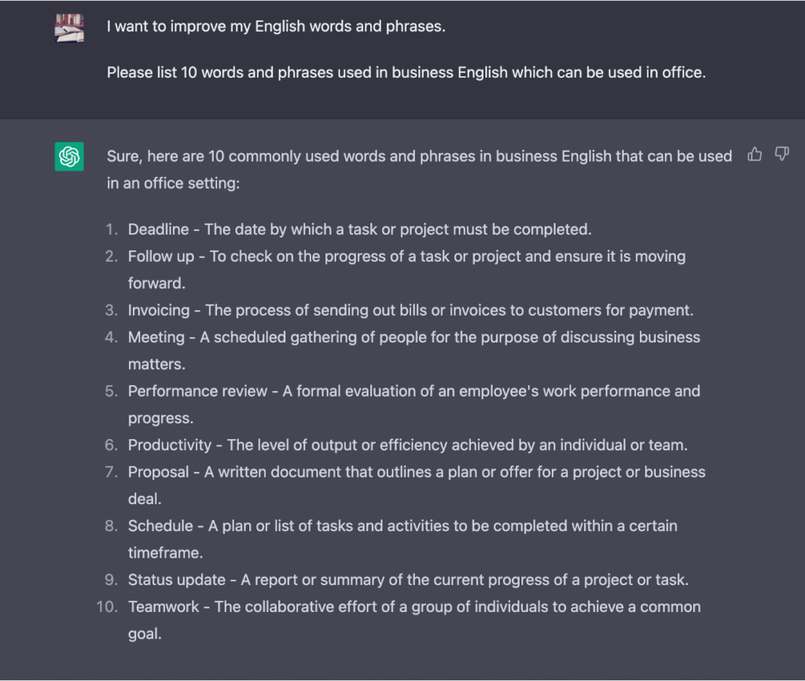Viewport: 805px width, 681px height.
Task: Click the 'Schedule' list item
Action: click(402, 525)
